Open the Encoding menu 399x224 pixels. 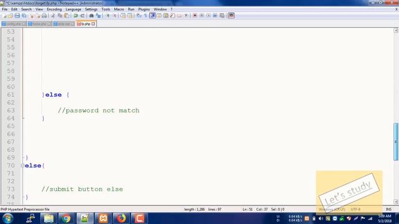[54, 9]
